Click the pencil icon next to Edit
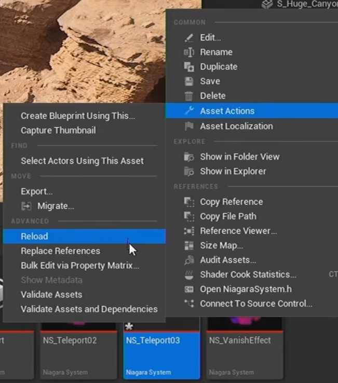Viewport: 338px width, 383px height. point(189,37)
